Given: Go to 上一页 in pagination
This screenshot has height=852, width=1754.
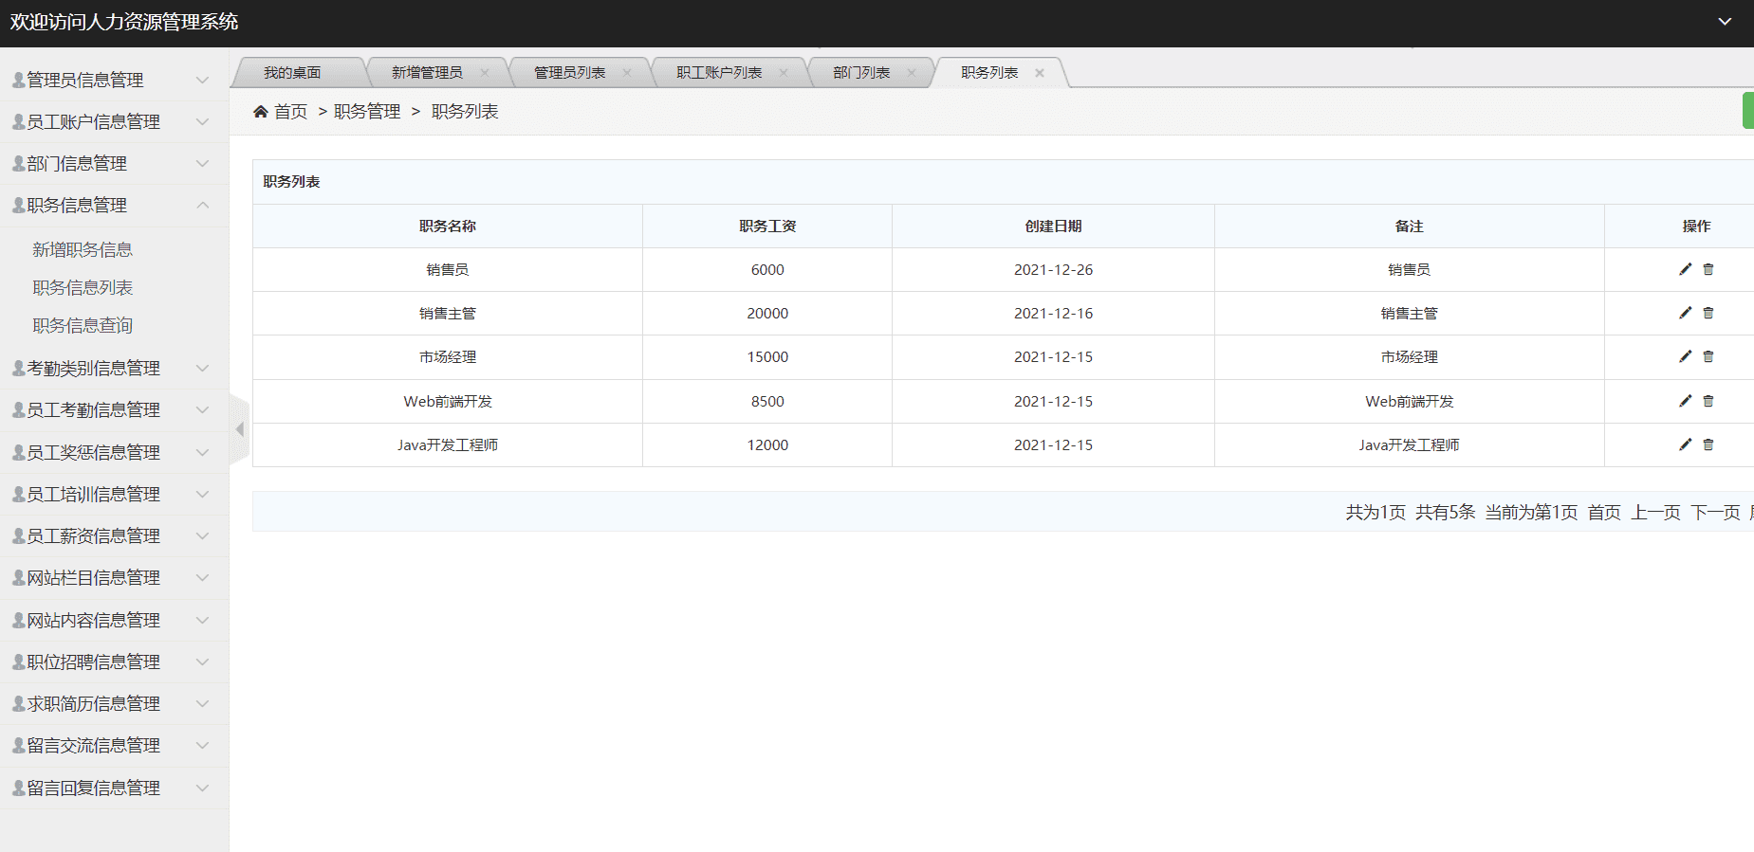Looking at the screenshot, I should click(1655, 512).
